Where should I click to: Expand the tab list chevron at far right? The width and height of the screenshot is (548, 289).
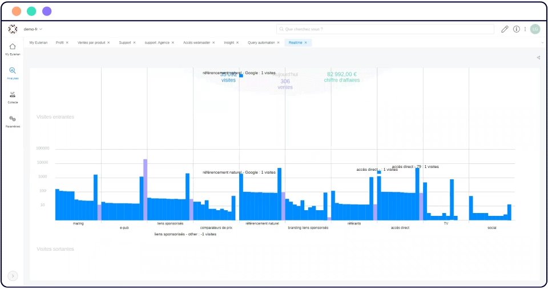coord(542,43)
